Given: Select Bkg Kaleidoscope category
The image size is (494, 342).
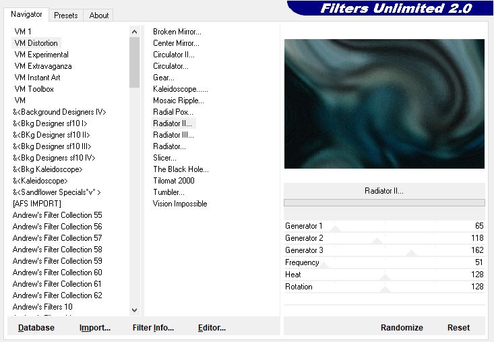Looking at the screenshot, I should pos(48,169).
